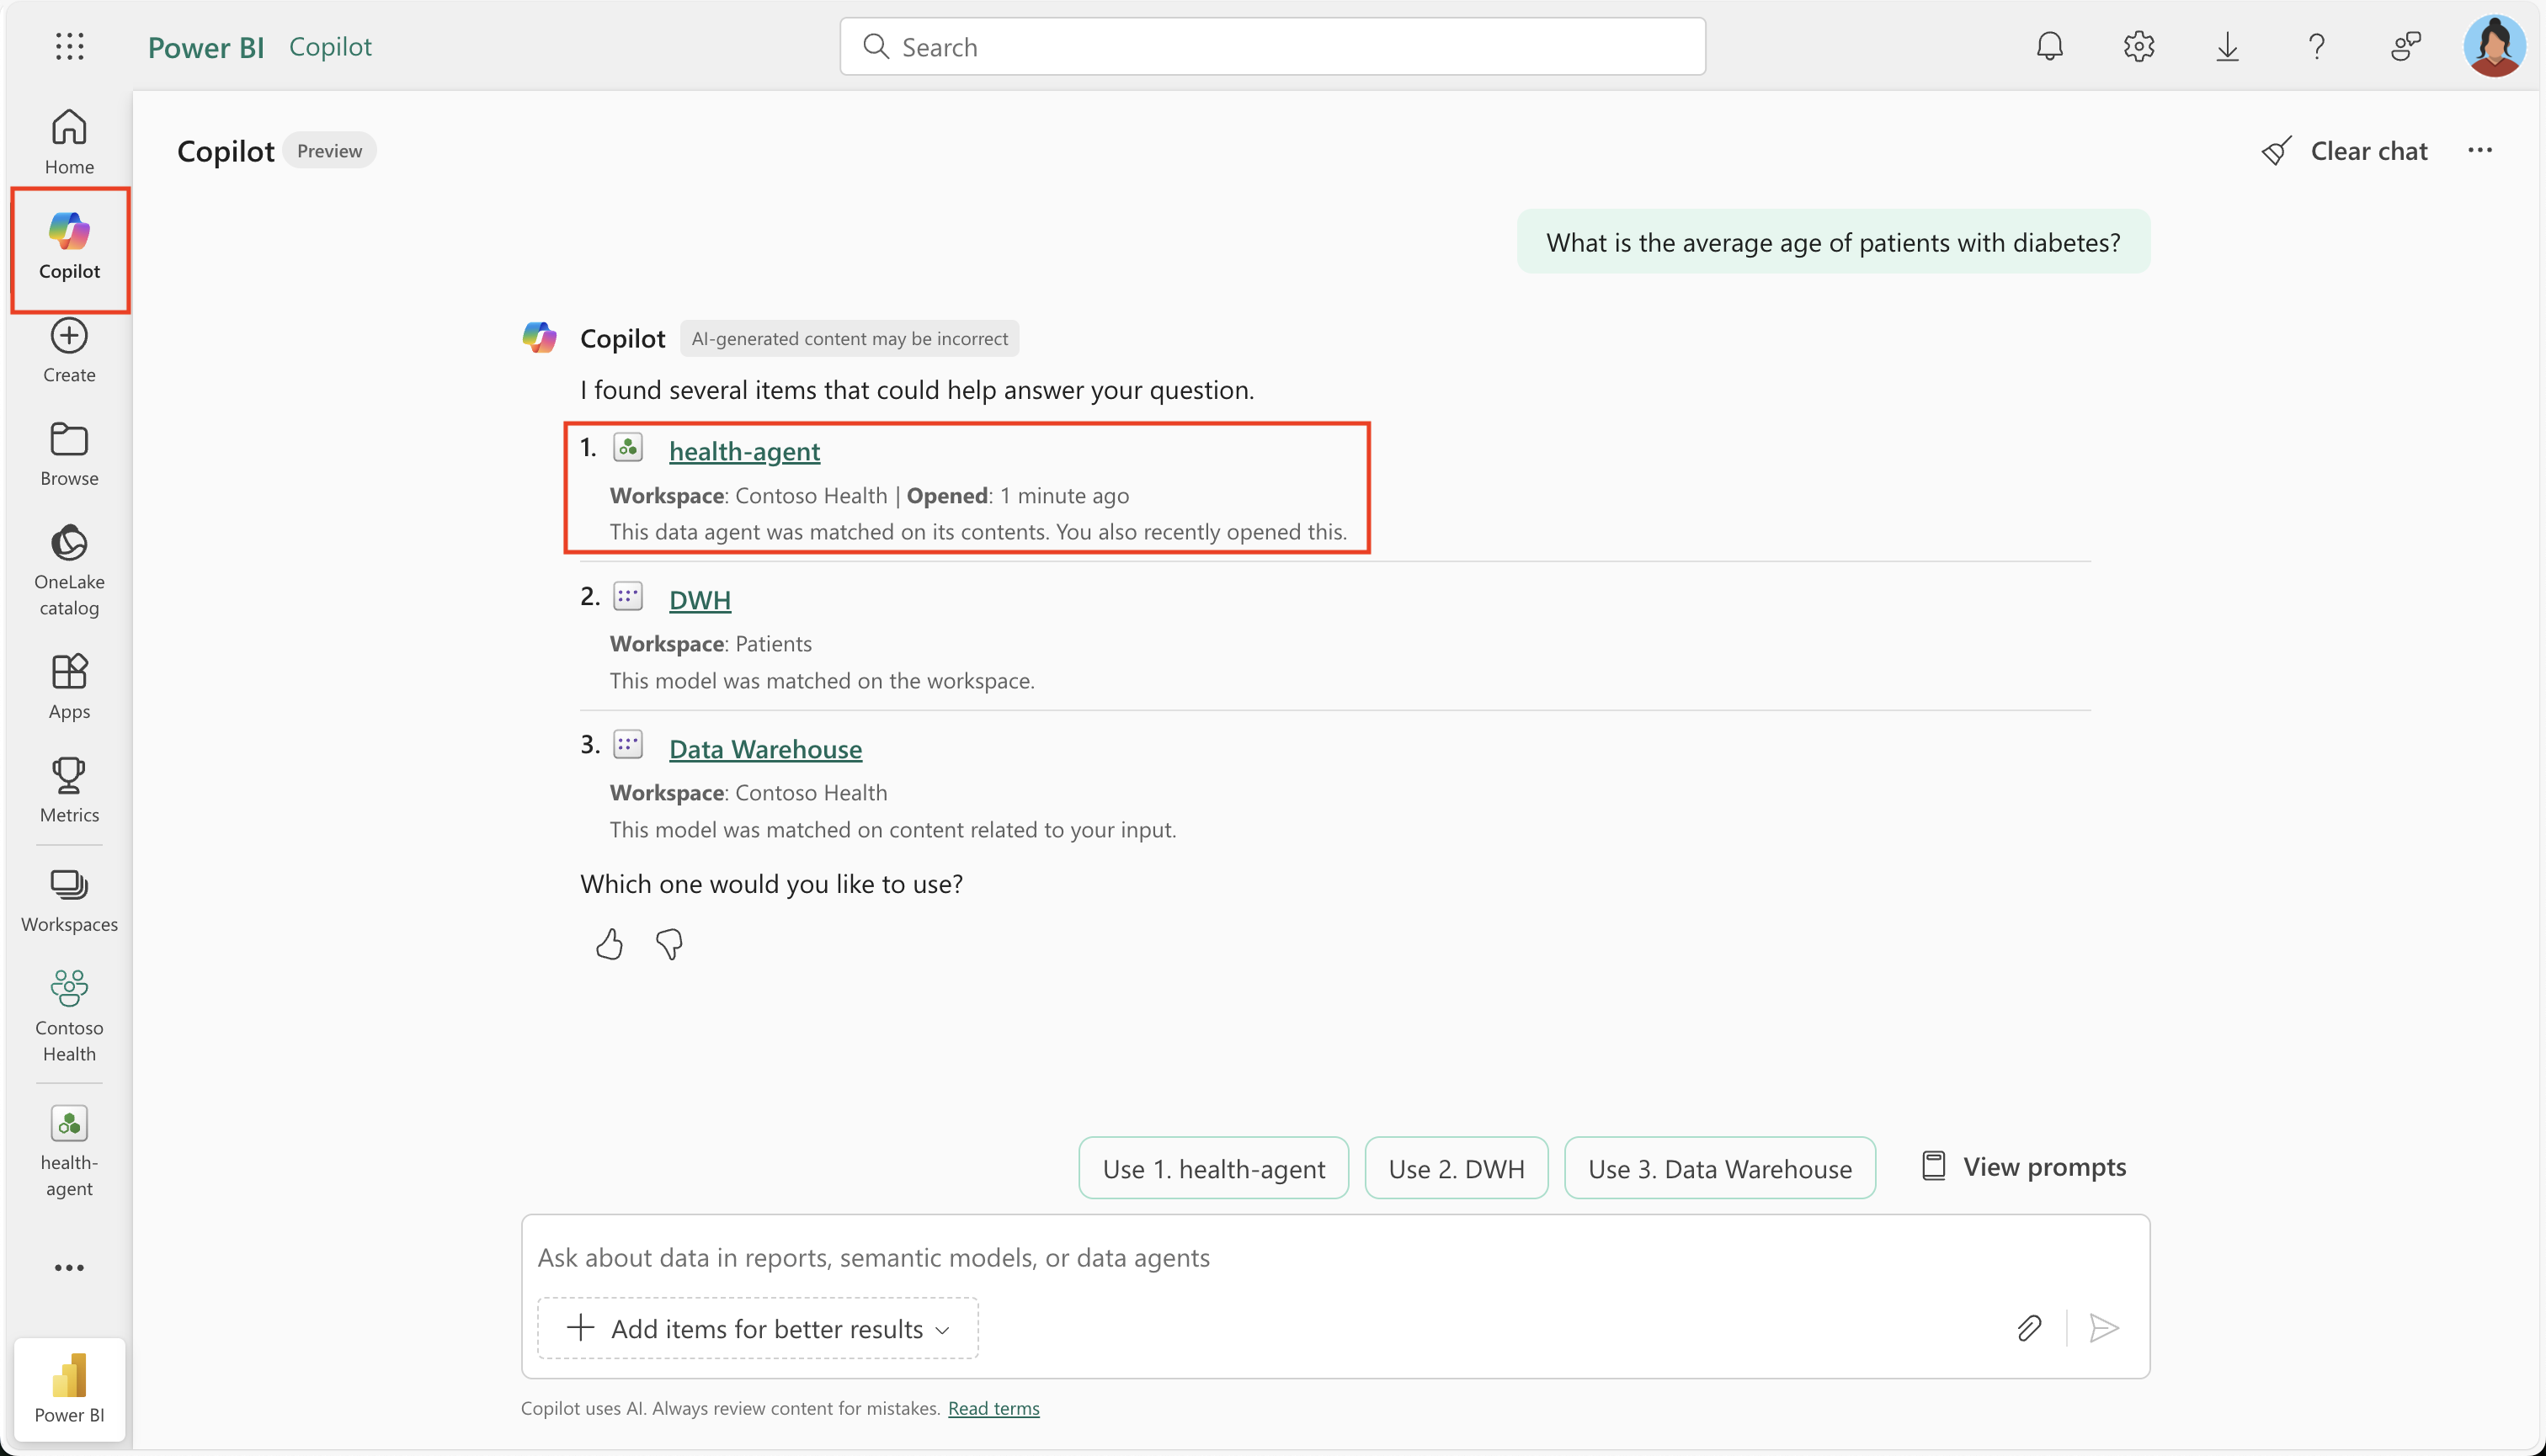This screenshot has width=2546, height=1456.
Task: Click the notifications bell icon
Action: point(2048,46)
